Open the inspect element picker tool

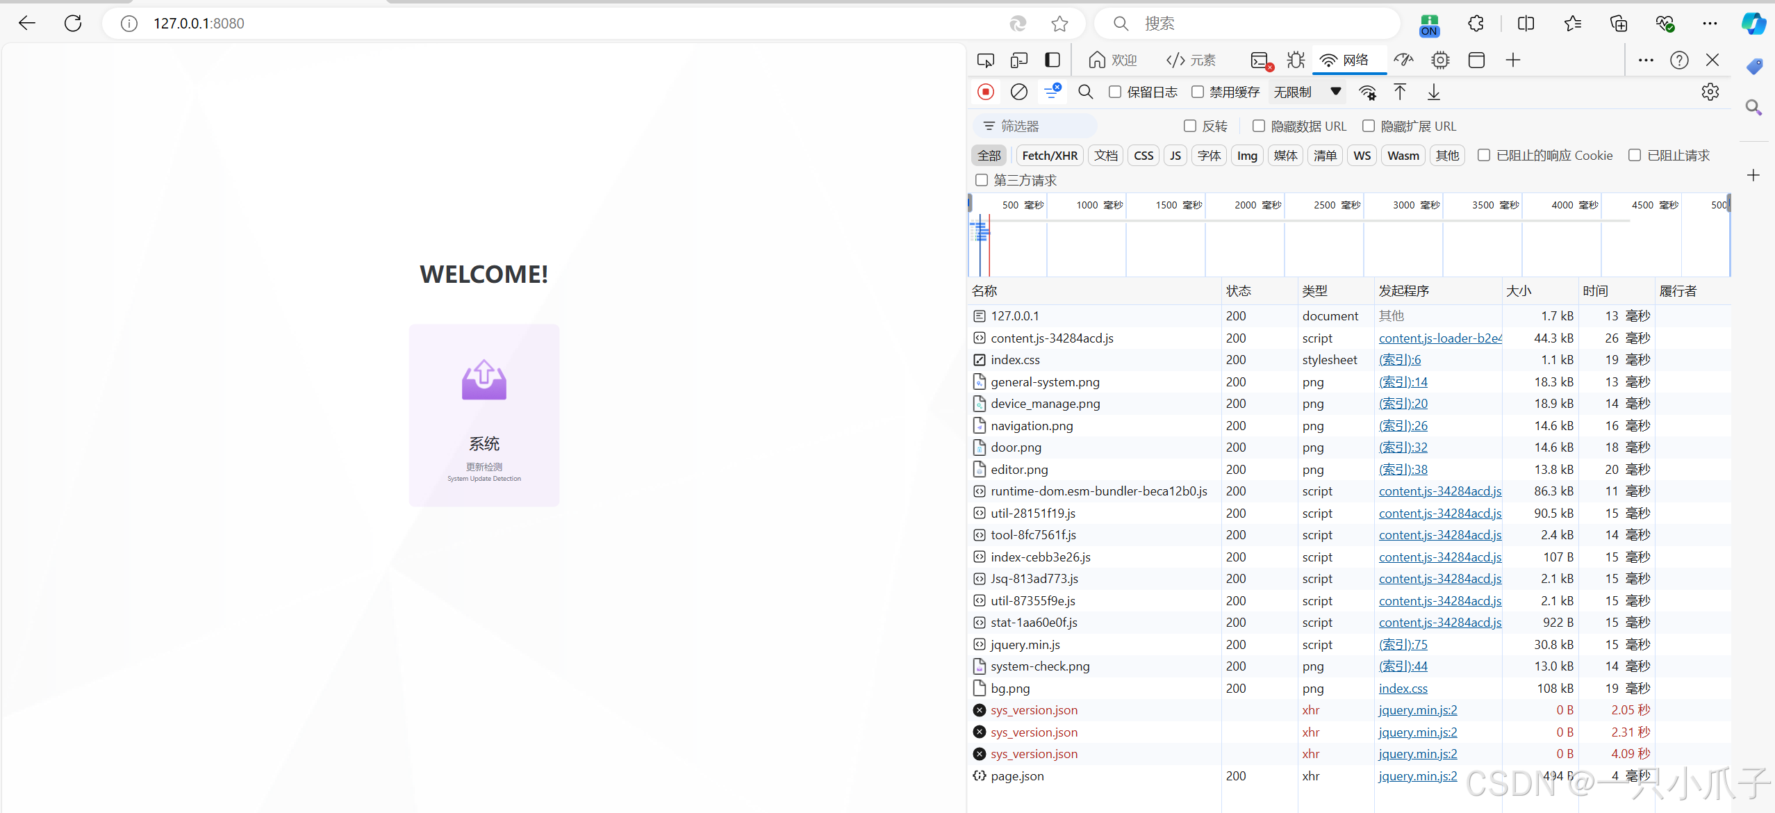tap(985, 60)
